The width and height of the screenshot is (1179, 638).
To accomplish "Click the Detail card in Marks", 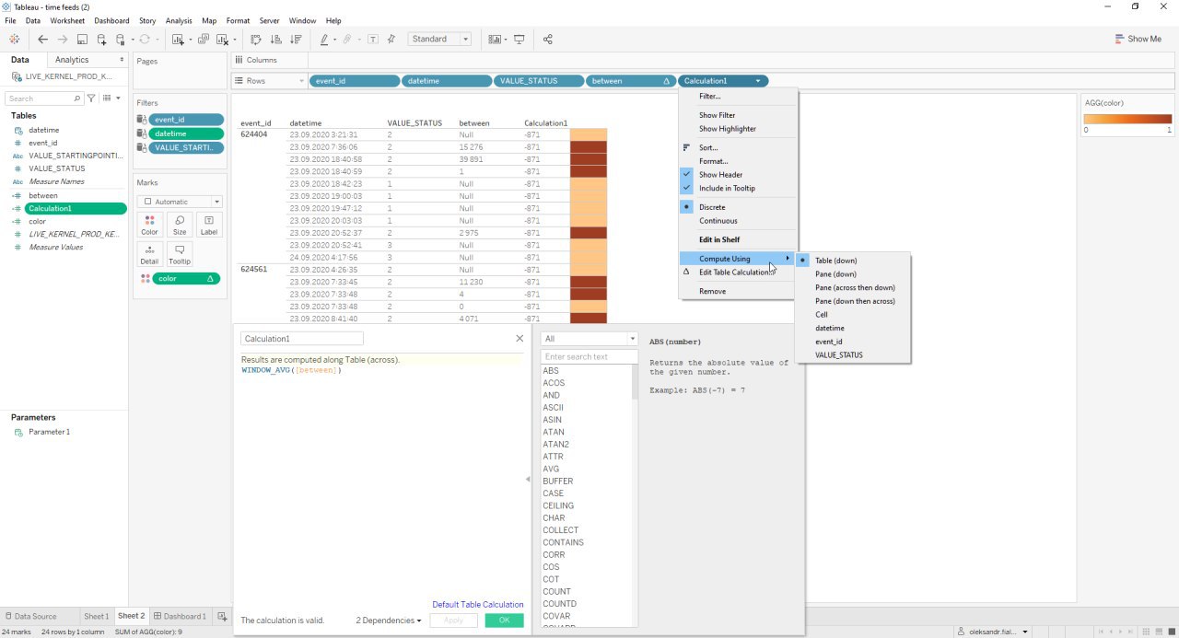I will [149, 254].
